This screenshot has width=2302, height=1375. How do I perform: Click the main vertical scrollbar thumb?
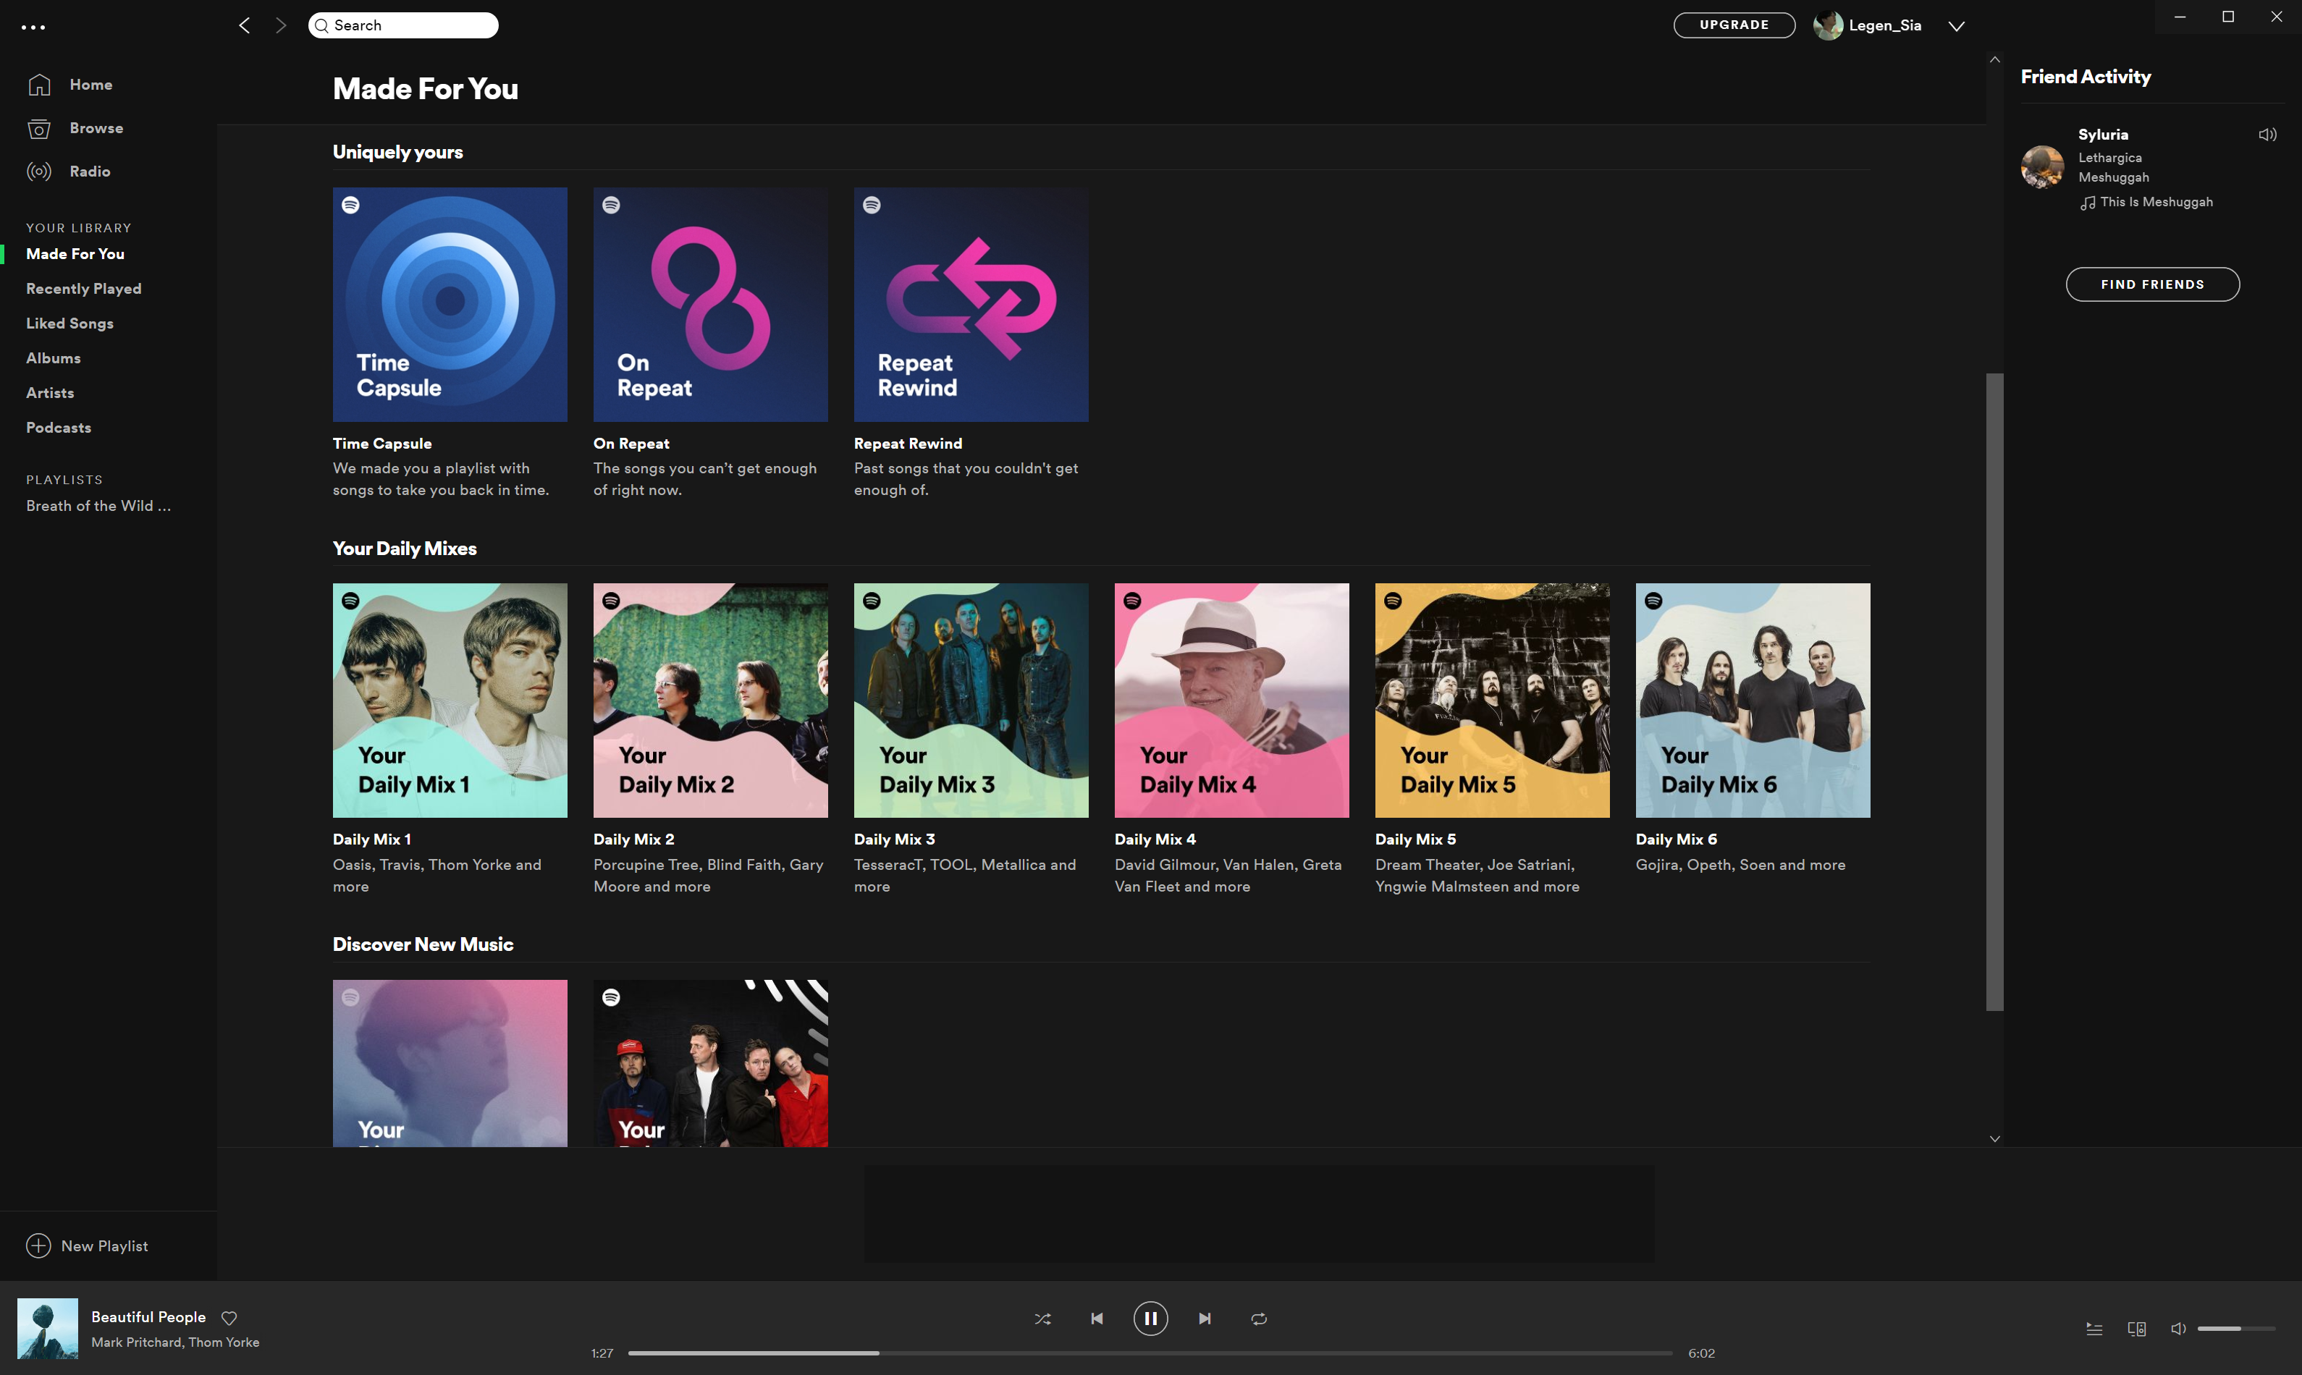point(1994,691)
